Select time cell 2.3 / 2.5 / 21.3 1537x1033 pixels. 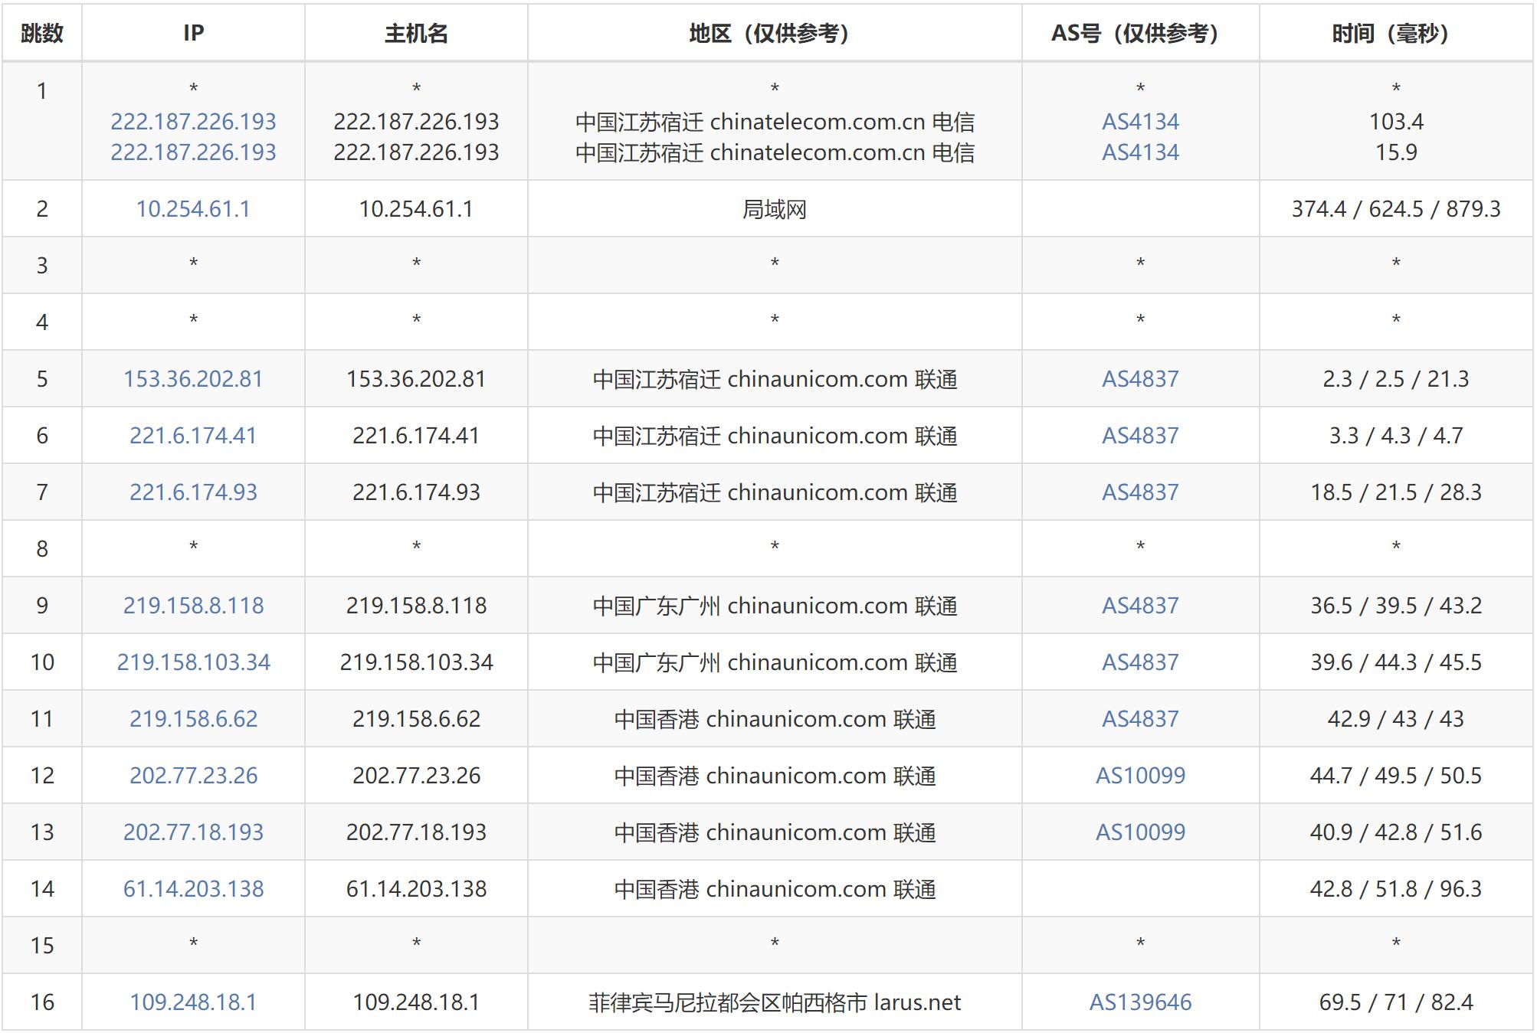1396,379
